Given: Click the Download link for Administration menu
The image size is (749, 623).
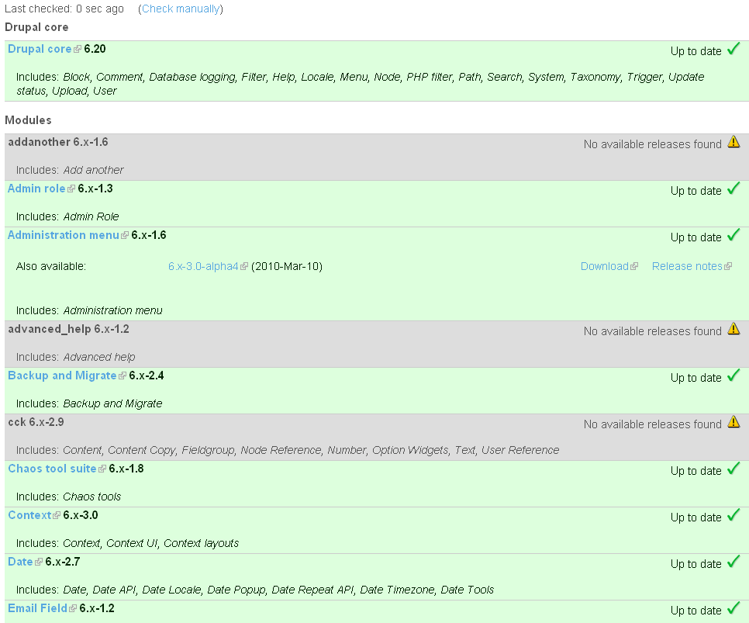Looking at the screenshot, I should pyautogui.click(x=604, y=266).
